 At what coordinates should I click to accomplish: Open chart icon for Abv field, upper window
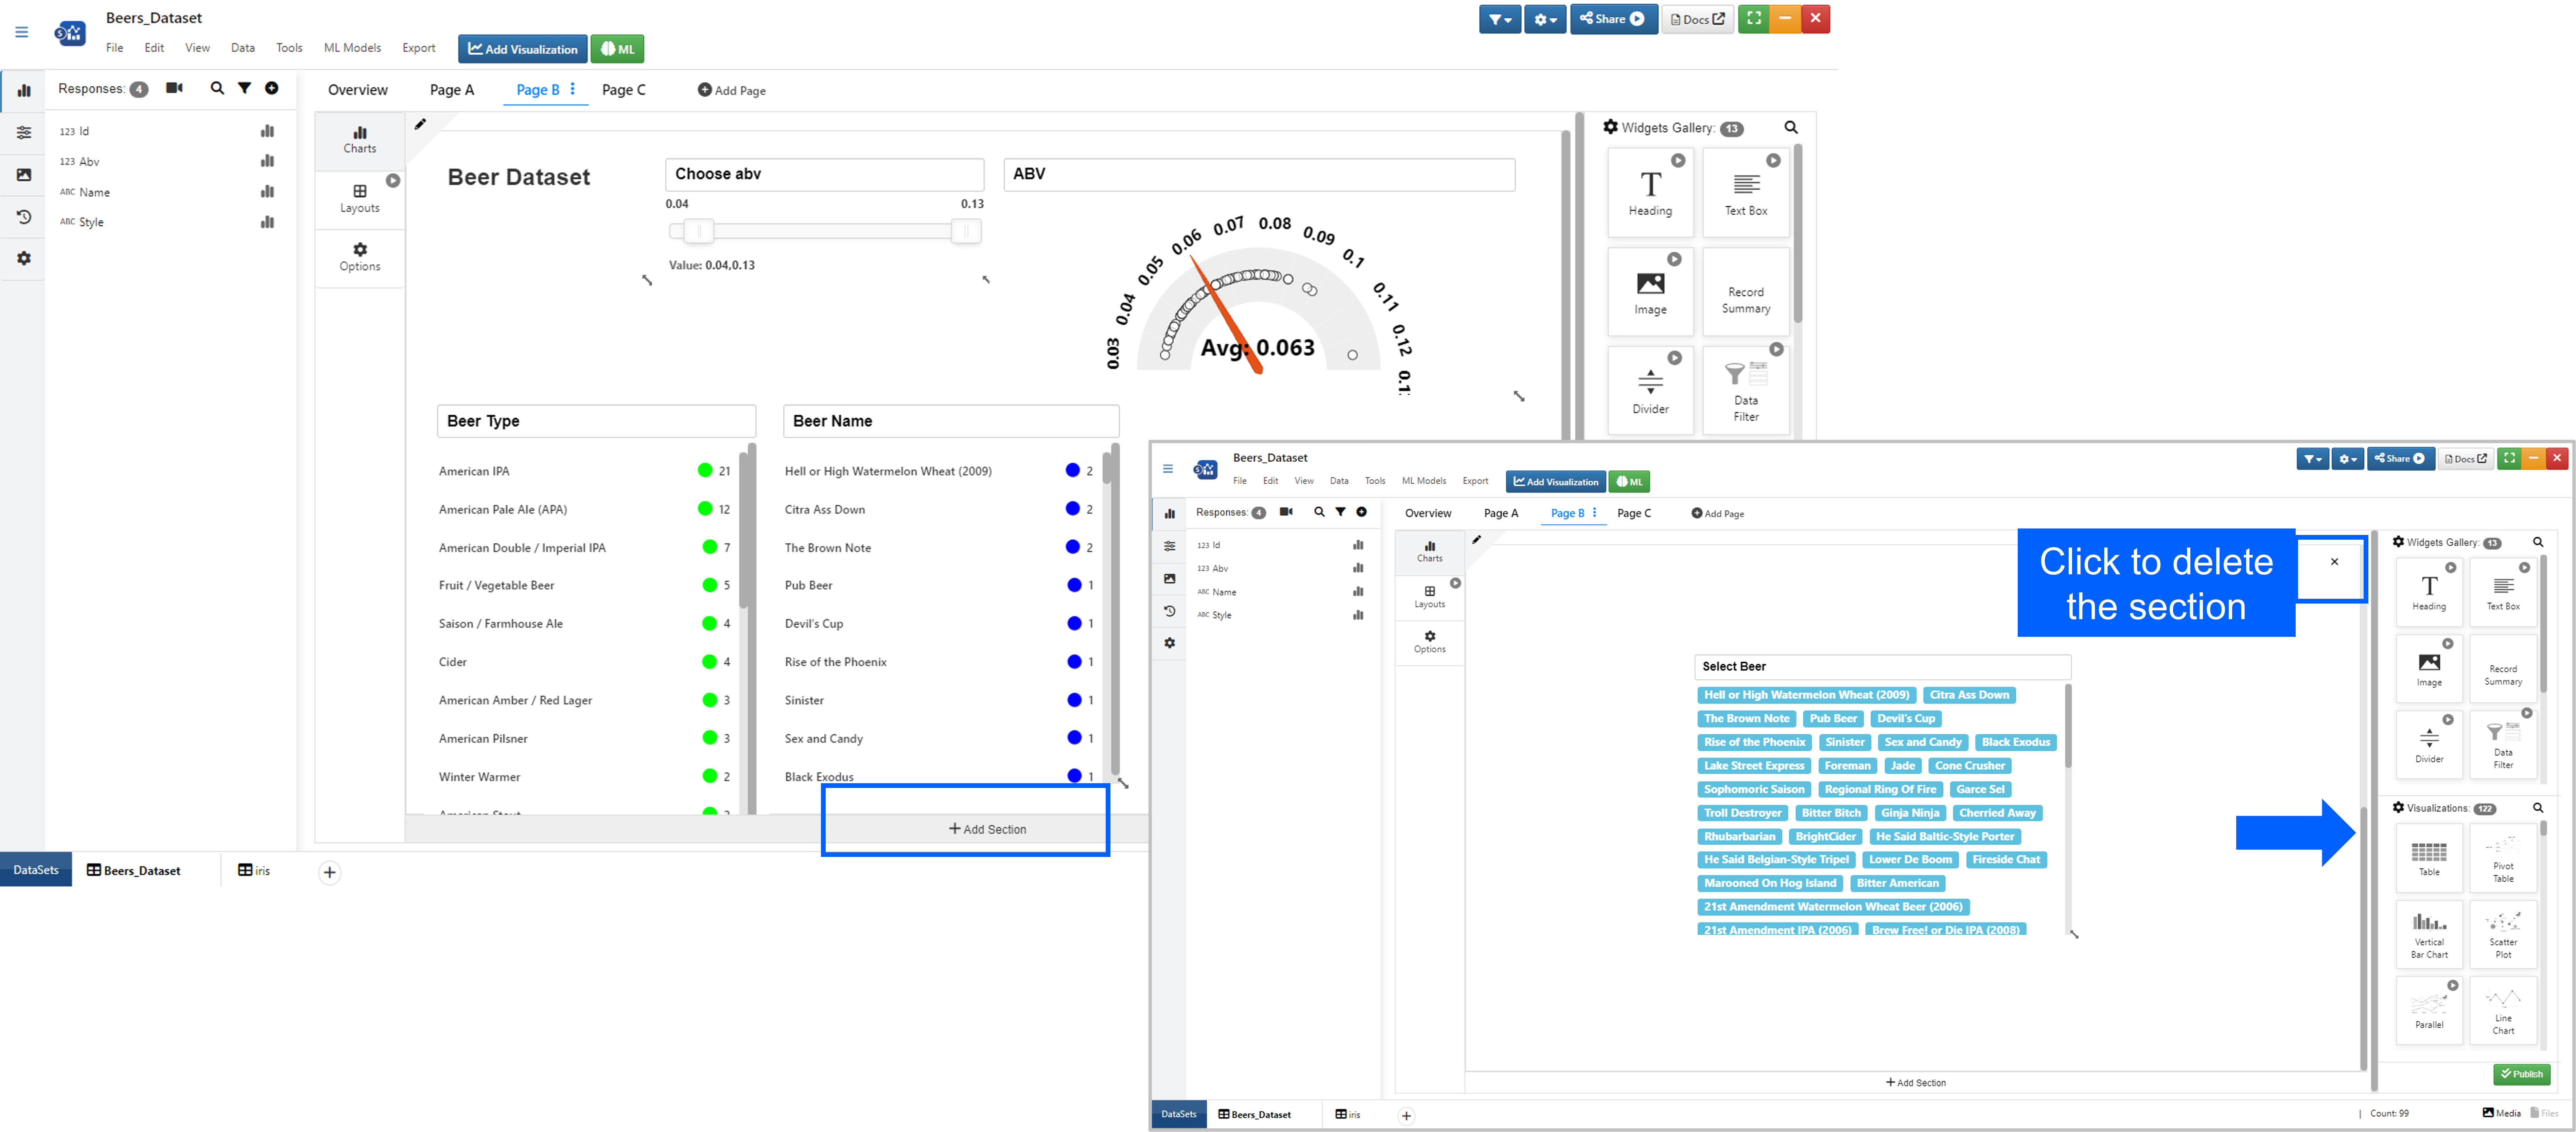pyautogui.click(x=267, y=161)
